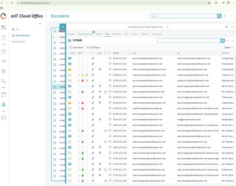236x186 pixels.
Task: Focus the E-Mails search input field
Action: [189, 40]
